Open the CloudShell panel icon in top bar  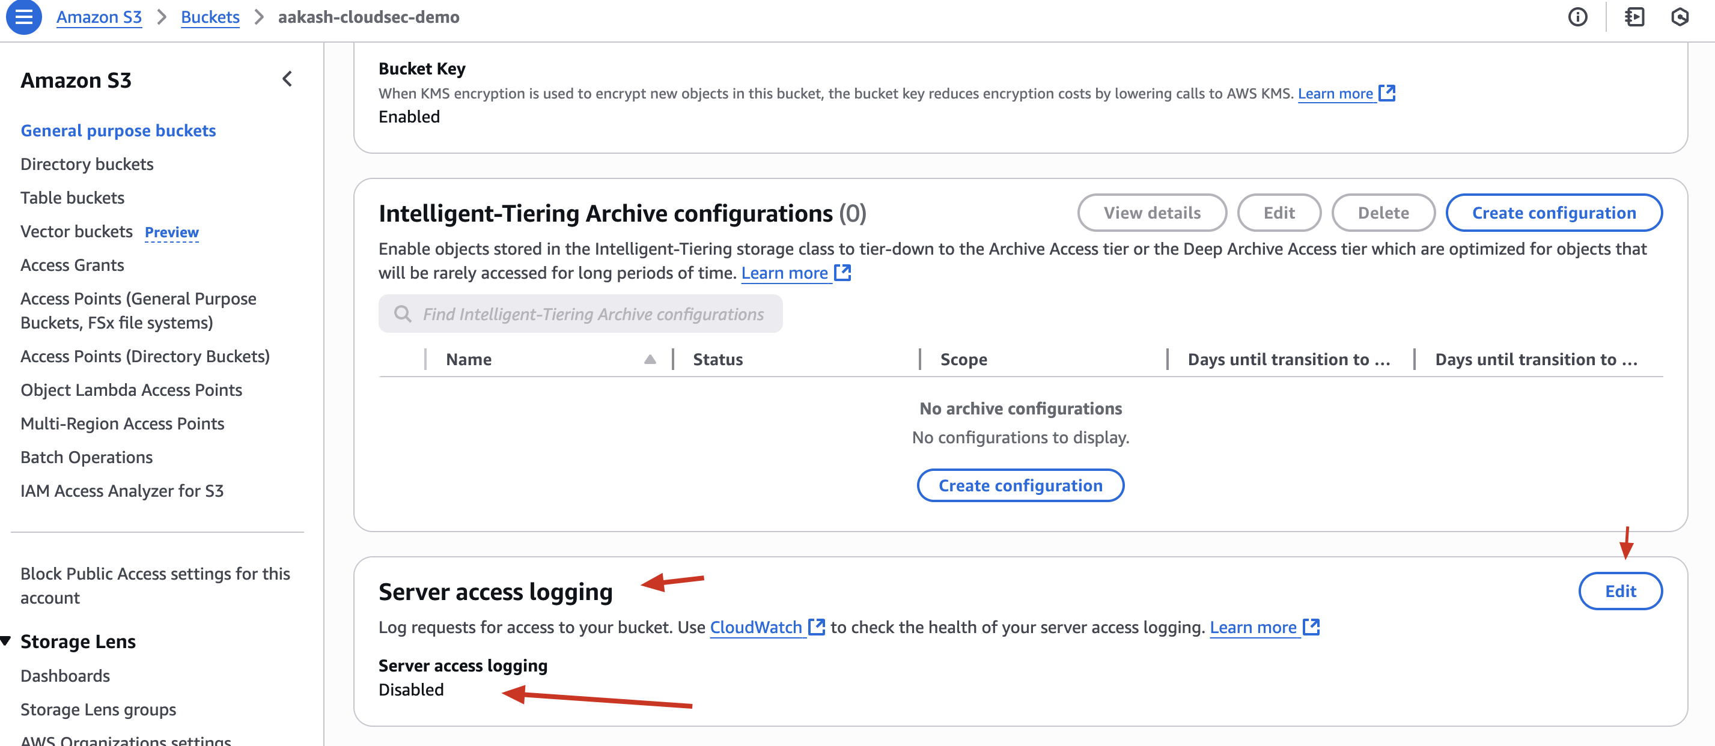1634,17
